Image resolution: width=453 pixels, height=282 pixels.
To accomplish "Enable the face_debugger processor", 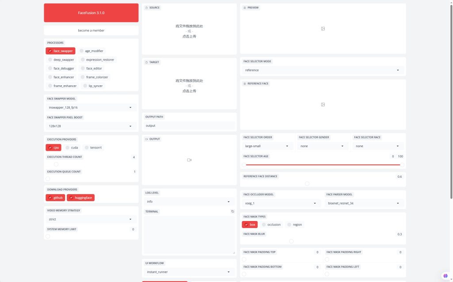I will 61,69.
